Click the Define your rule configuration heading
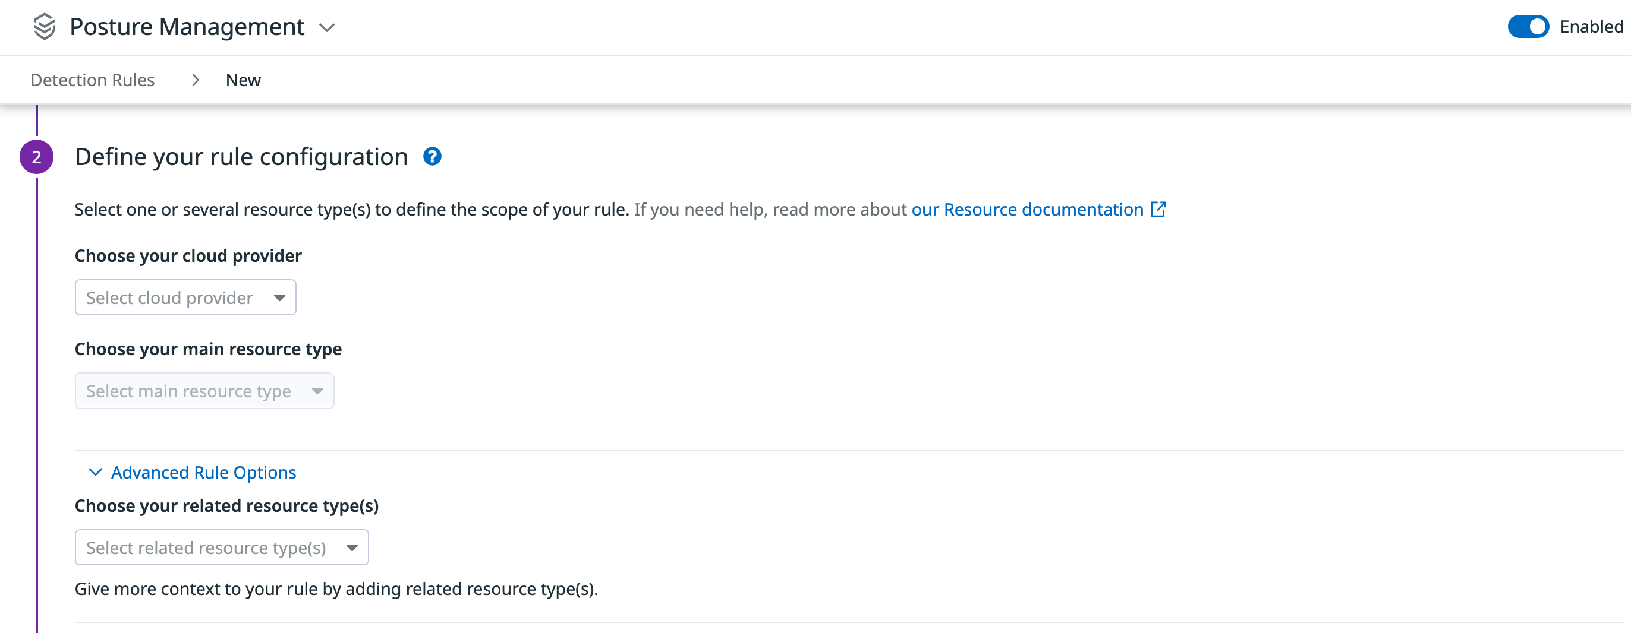This screenshot has width=1631, height=633. 241,156
